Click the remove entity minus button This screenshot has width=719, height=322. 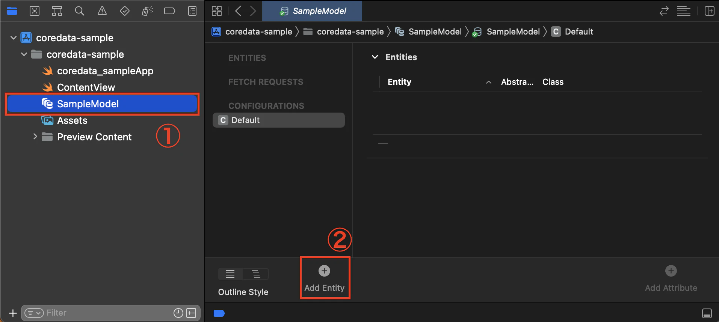[383, 144]
